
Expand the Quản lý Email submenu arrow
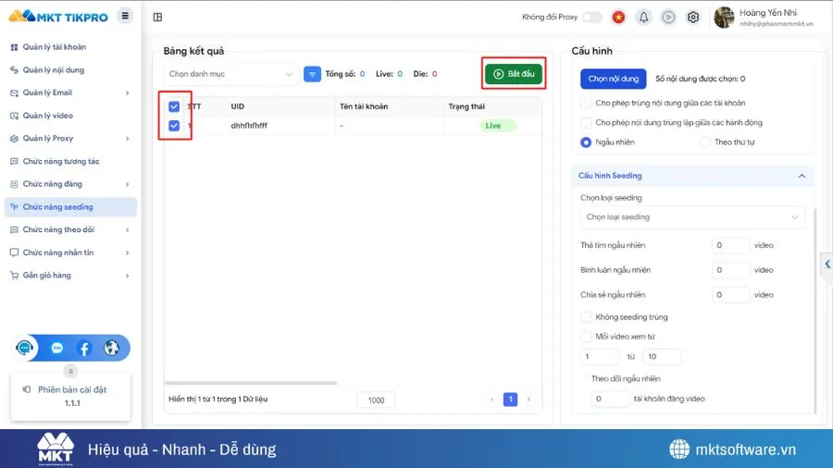coord(128,92)
